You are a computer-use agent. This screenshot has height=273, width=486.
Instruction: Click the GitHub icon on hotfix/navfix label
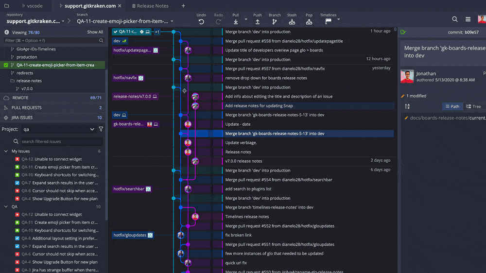pyautogui.click(x=141, y=78)
